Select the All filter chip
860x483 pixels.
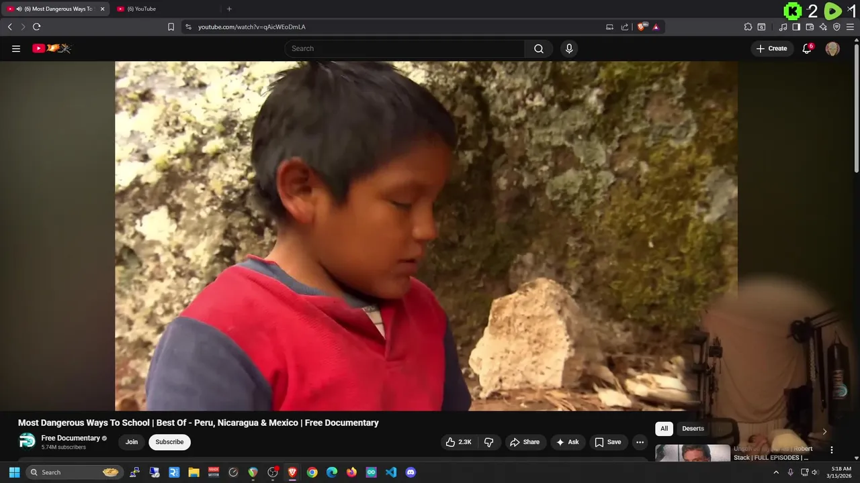[664, 429]
